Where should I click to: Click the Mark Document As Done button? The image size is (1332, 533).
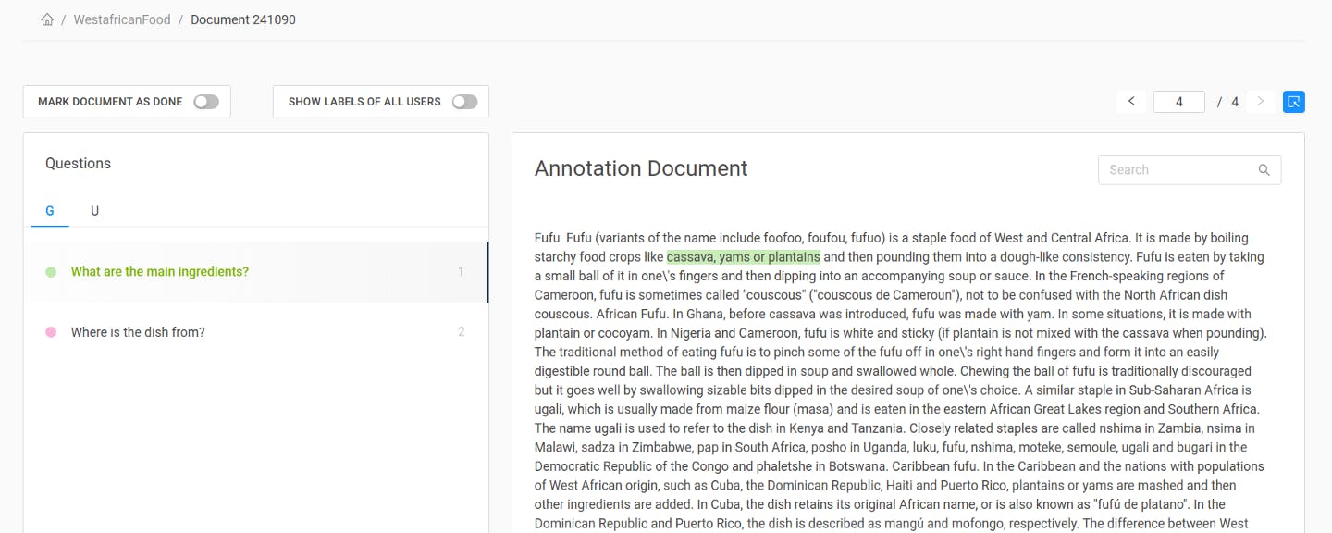click(127, 102)
